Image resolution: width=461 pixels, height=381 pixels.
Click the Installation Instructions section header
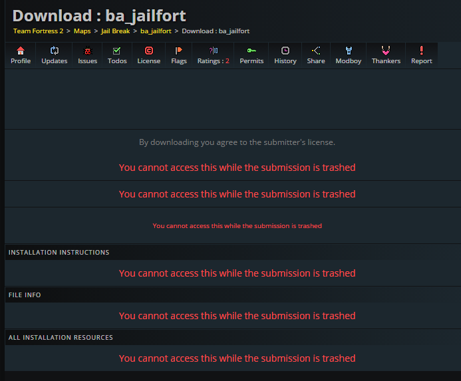[59, 253]
